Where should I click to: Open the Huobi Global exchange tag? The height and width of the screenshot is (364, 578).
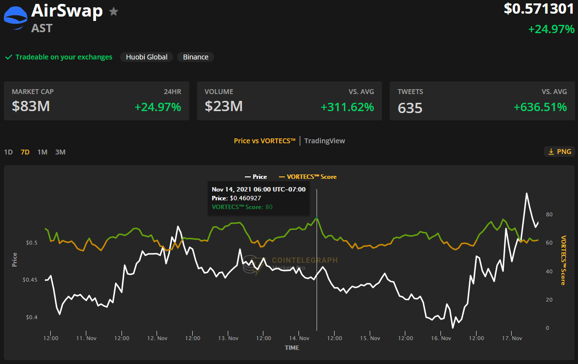147,57
